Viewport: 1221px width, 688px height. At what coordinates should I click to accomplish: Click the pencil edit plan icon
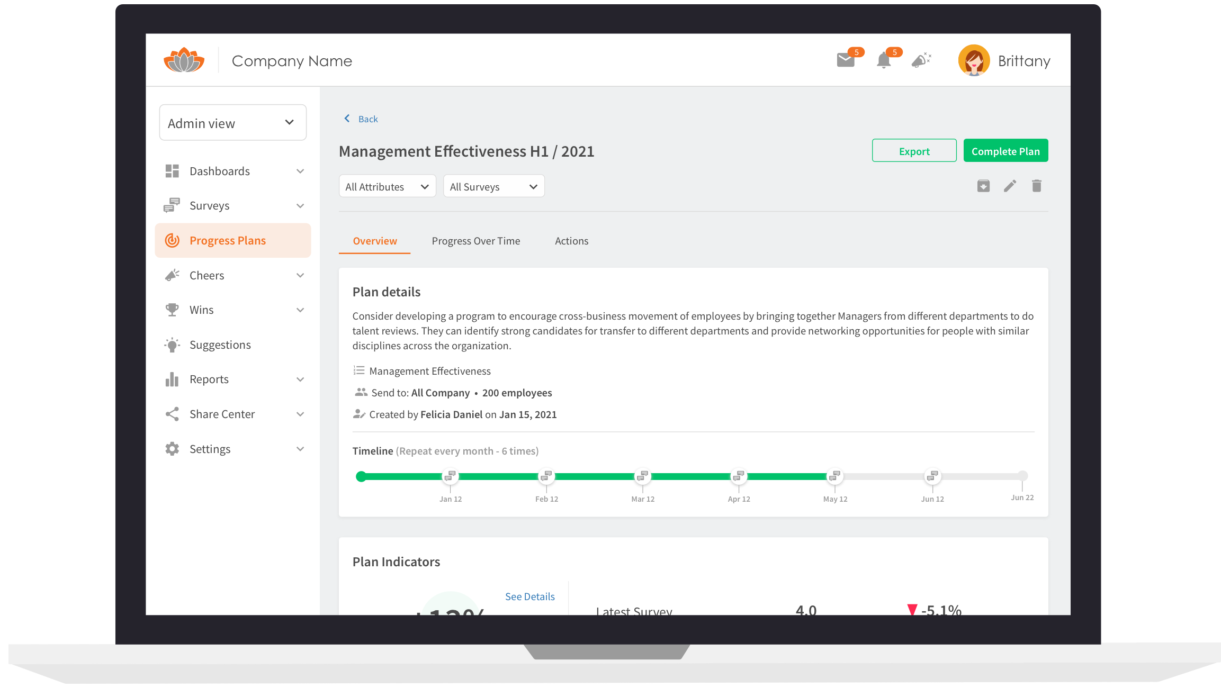tap(1010, 186)
